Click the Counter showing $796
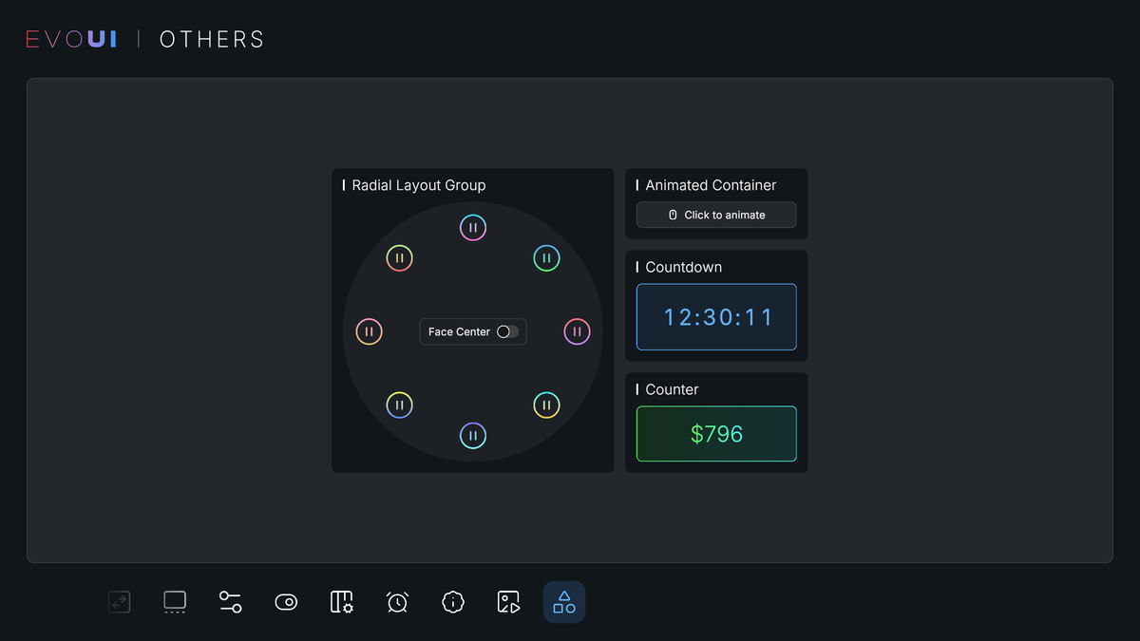The height and width of the screenshot is (641, 1140). (715, 434)
